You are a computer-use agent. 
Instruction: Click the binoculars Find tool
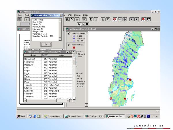[68, 19]
